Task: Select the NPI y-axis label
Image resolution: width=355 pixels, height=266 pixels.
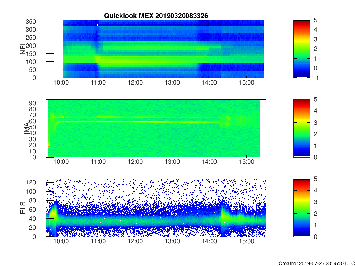Action: click(x=23, y=49)
